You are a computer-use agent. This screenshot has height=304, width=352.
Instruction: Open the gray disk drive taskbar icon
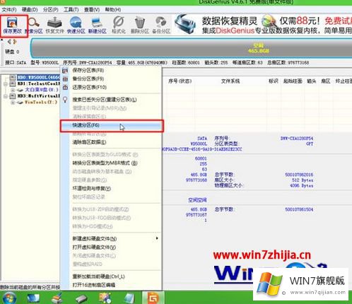81,298
